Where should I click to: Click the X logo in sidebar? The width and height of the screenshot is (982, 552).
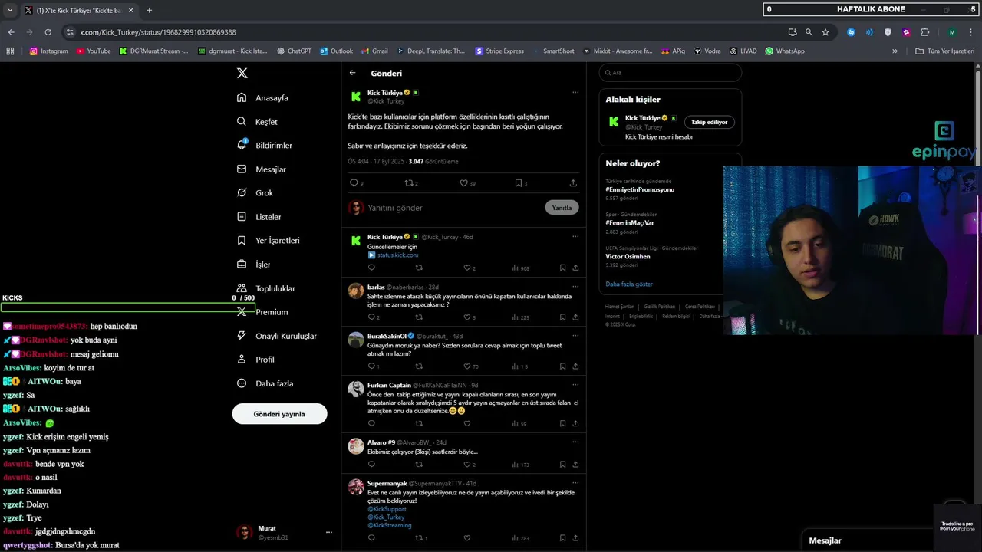pyautogui.click(x=242, y=73)
